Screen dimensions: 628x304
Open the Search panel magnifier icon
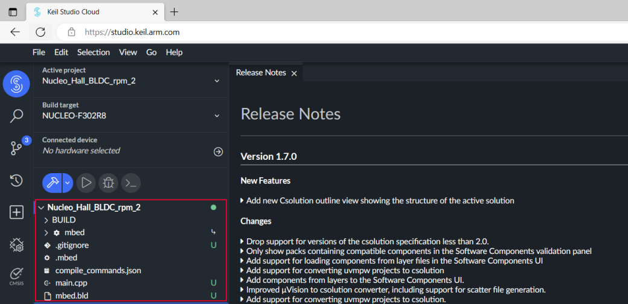point(16,116)
